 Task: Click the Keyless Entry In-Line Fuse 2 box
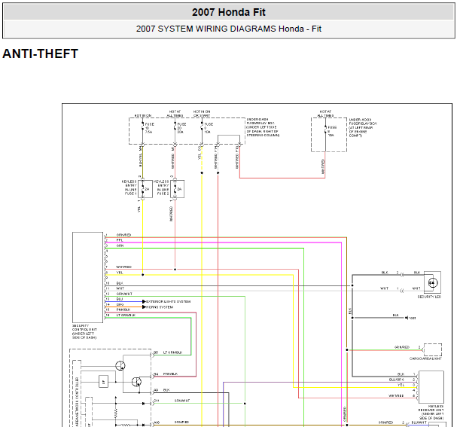coord(178,189)
